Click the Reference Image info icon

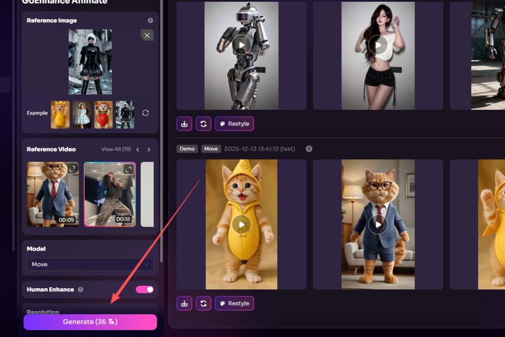[150, 20]
